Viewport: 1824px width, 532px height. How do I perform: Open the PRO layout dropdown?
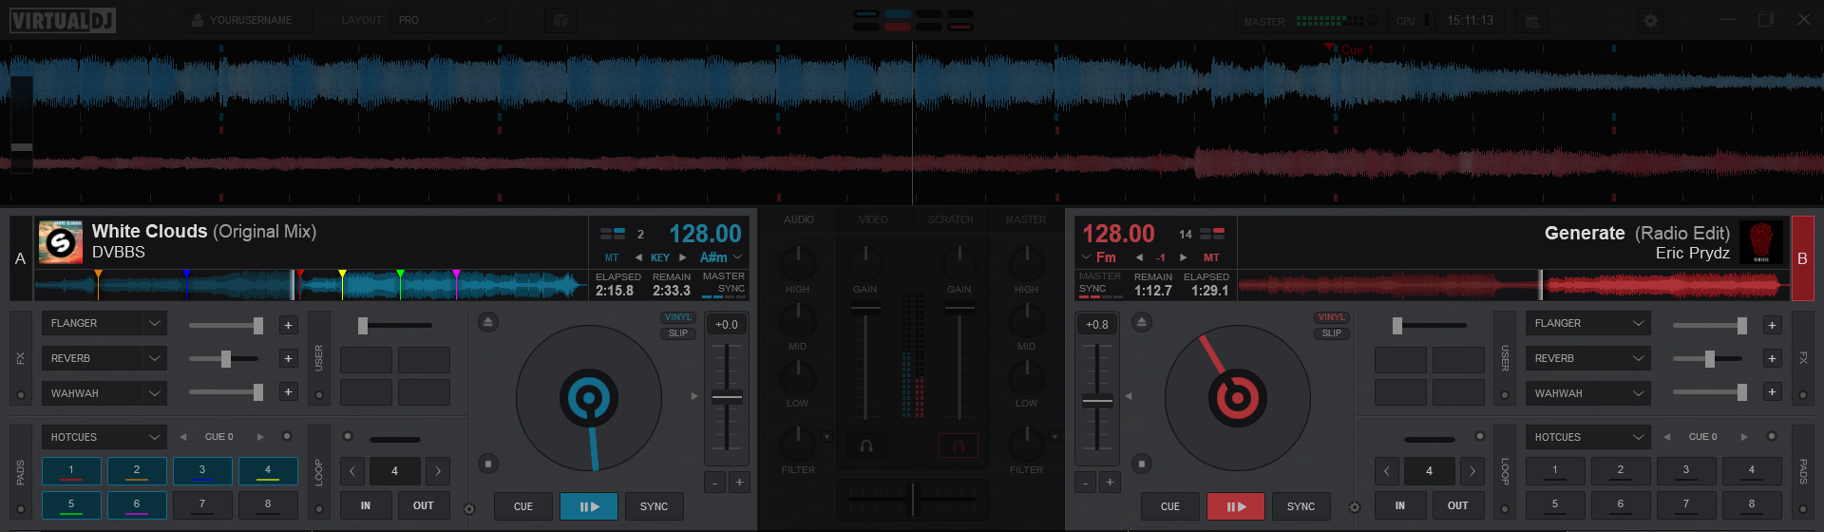coord(446,20)
